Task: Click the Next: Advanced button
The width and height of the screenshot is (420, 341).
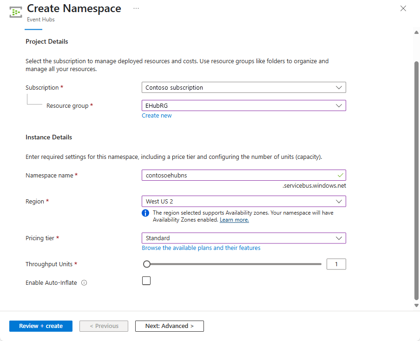Action: tap(169, 326)
